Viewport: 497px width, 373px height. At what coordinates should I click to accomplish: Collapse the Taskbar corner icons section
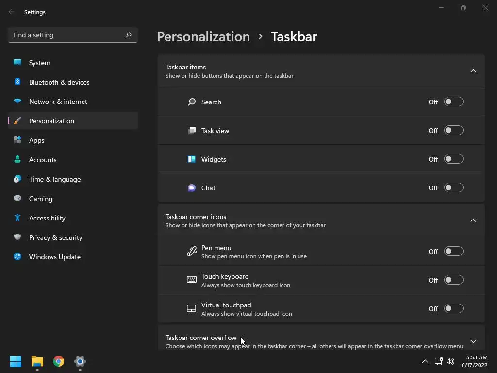[473, 220]
